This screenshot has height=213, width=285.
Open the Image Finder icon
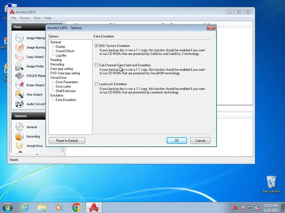point(19,66)
